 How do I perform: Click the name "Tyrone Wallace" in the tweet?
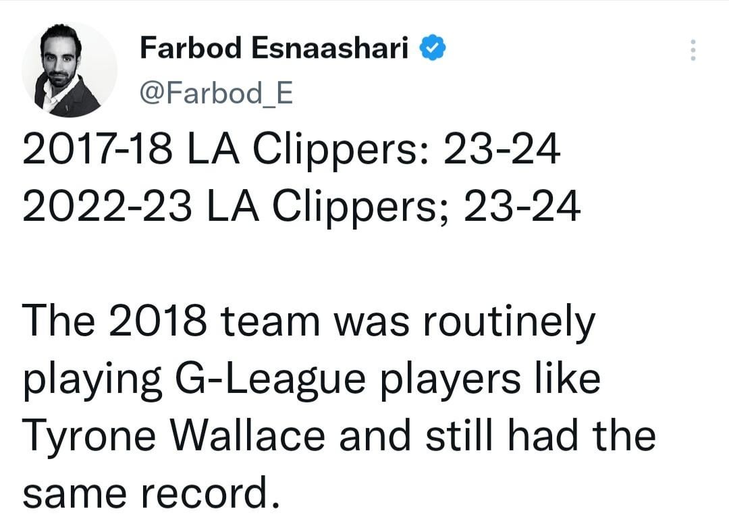(175, 436)
